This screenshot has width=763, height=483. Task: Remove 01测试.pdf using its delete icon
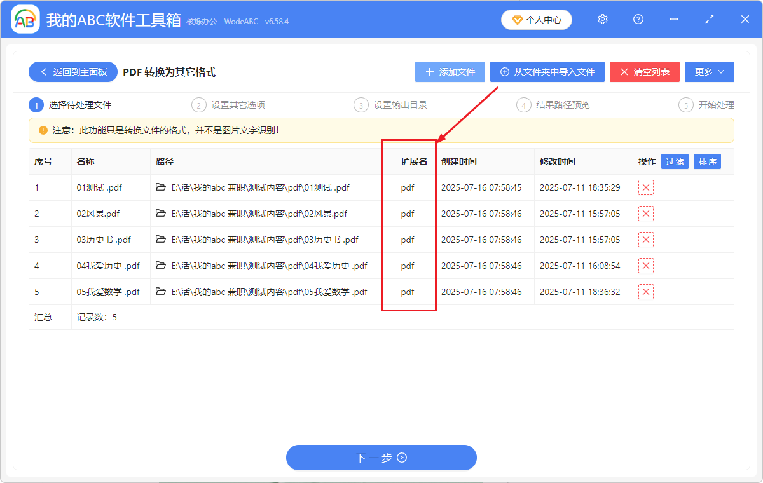coord(645,187)
